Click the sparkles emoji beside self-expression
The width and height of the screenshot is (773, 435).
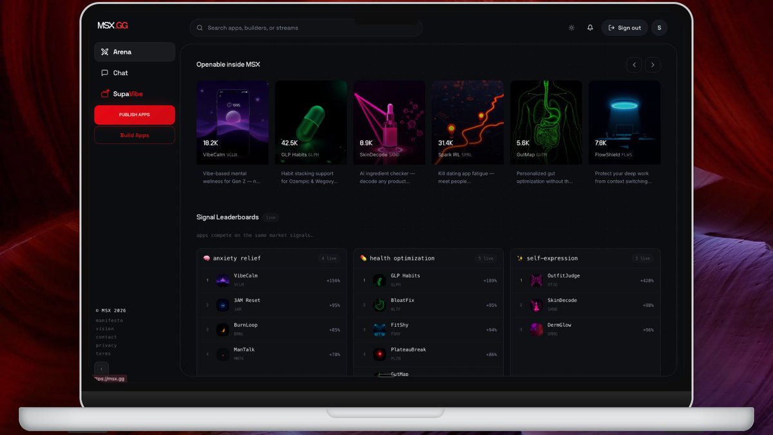point(520,258)
